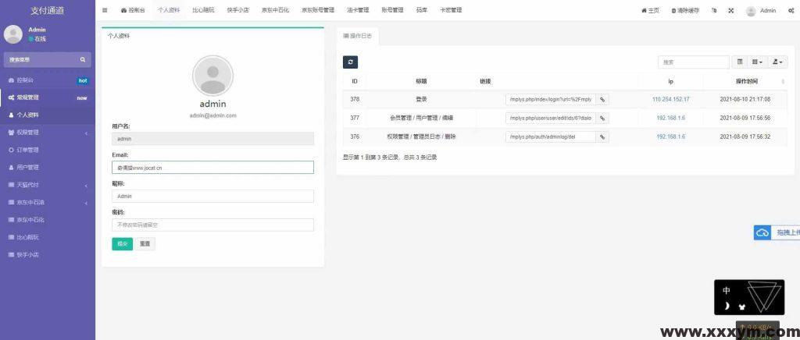Image resolution: width=800 pixels, height=340 pixels.
Task: Click the link icon for log row 376
Action: [602, 136]
